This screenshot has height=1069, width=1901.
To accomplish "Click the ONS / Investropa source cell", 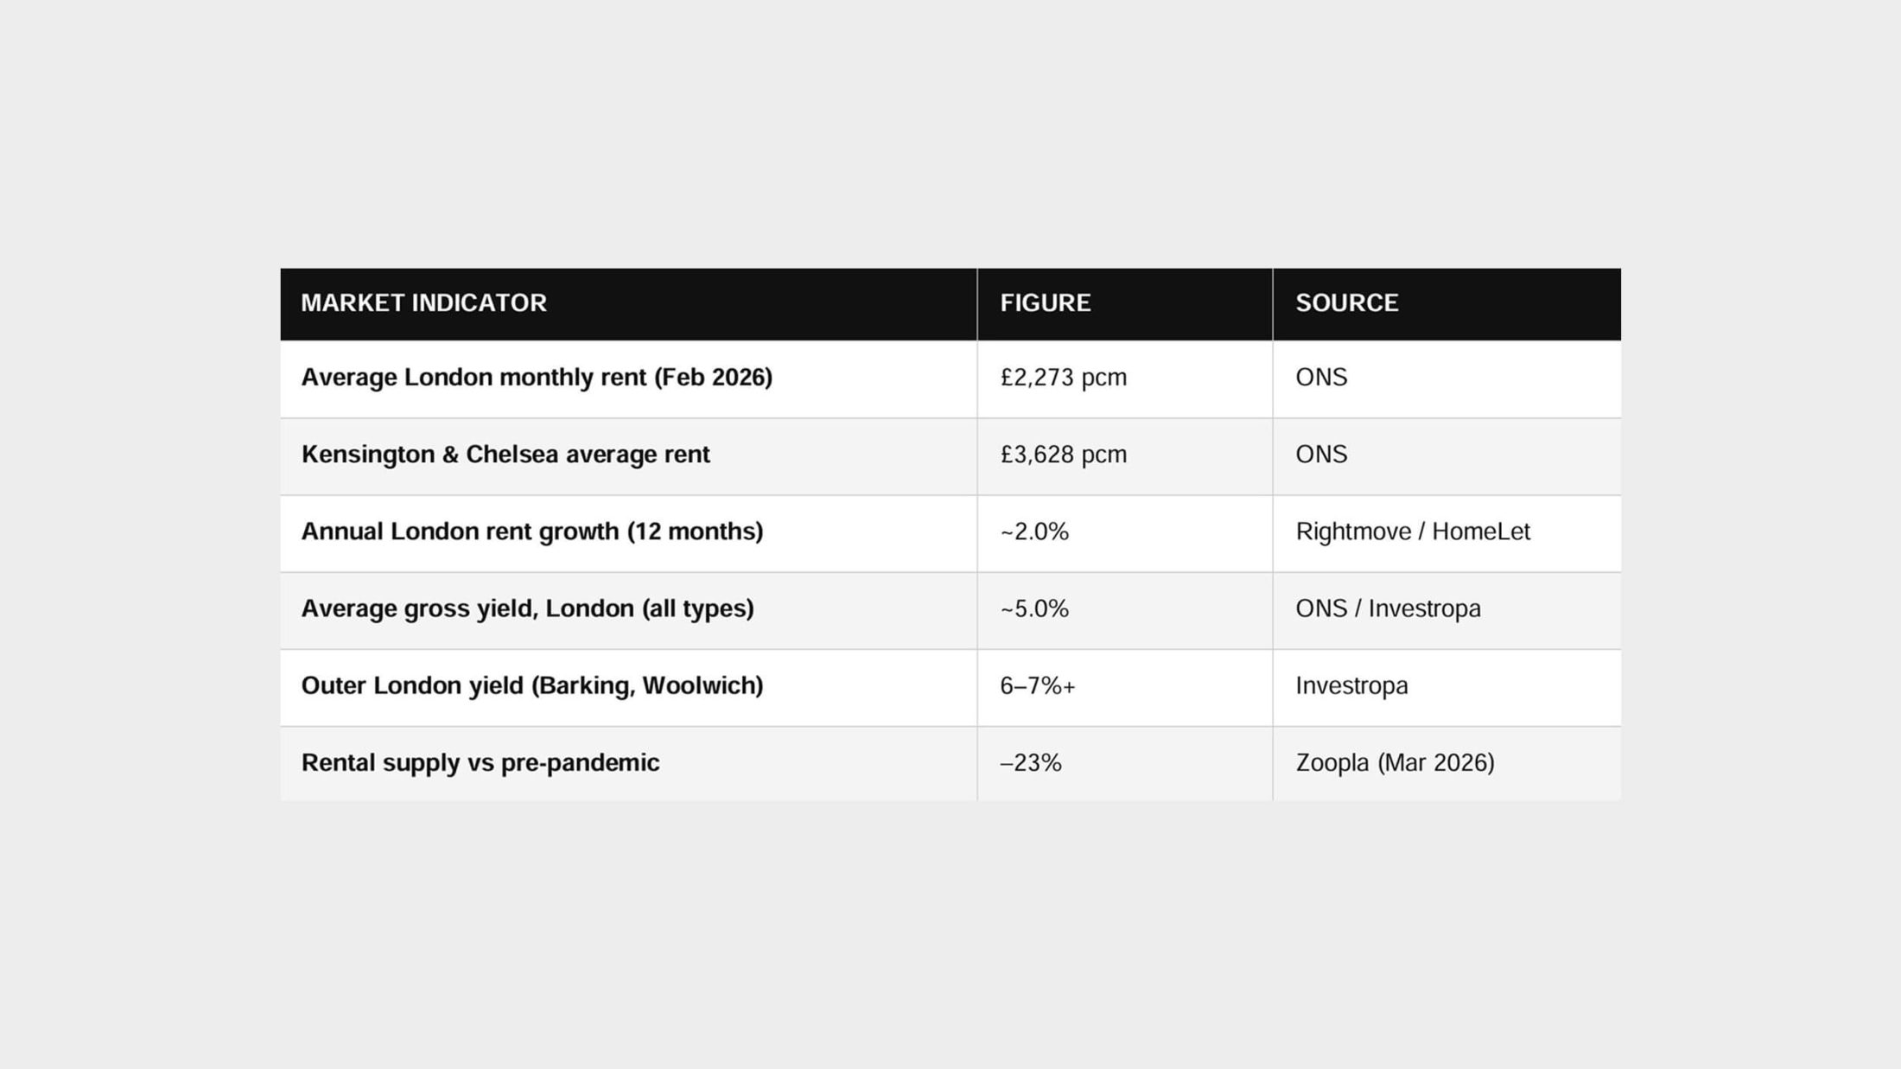I will (1388, 608).
